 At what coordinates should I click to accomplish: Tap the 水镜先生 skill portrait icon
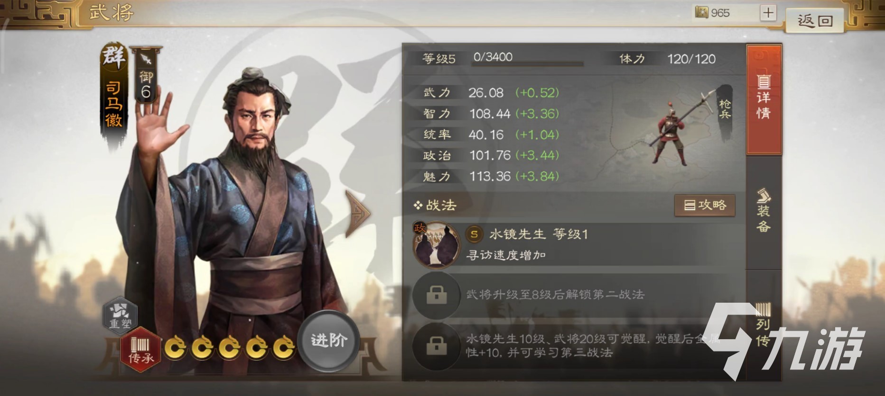[437, 245]
